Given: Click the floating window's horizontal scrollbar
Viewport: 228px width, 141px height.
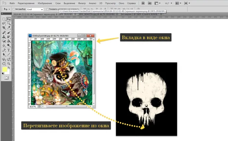Looking at the screenshot, I should [66, 106].
